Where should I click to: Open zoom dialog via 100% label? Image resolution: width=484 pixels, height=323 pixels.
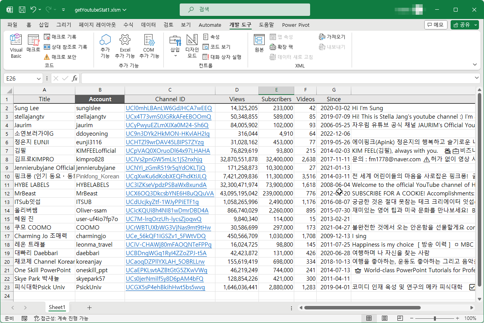(470, 318)
